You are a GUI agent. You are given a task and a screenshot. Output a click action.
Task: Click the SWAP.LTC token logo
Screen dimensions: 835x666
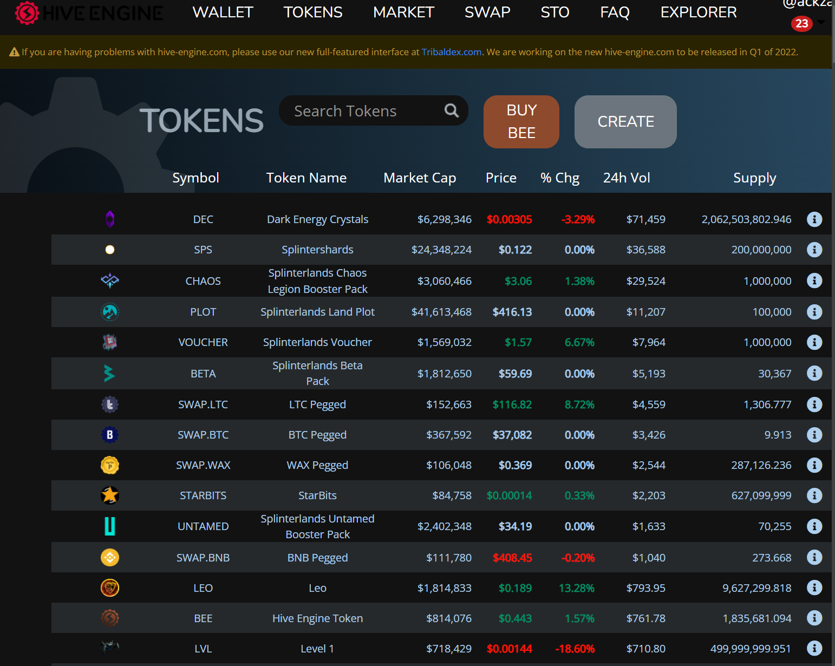(110, 404)
